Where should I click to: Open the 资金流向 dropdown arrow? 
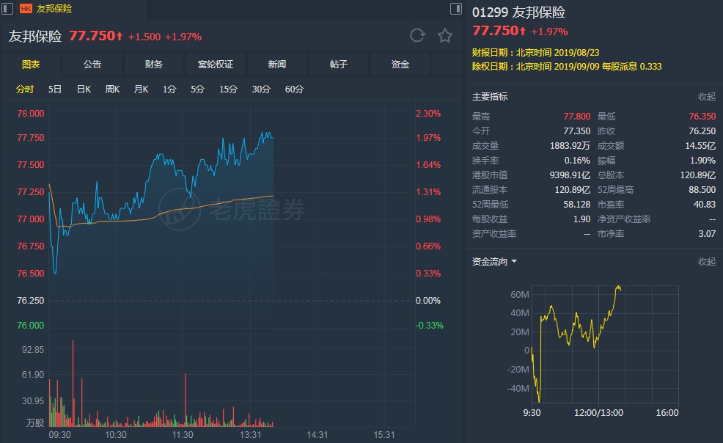pos(514,261)
